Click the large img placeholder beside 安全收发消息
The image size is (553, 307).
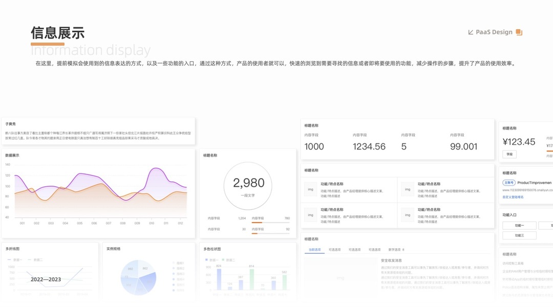(341, 278)
